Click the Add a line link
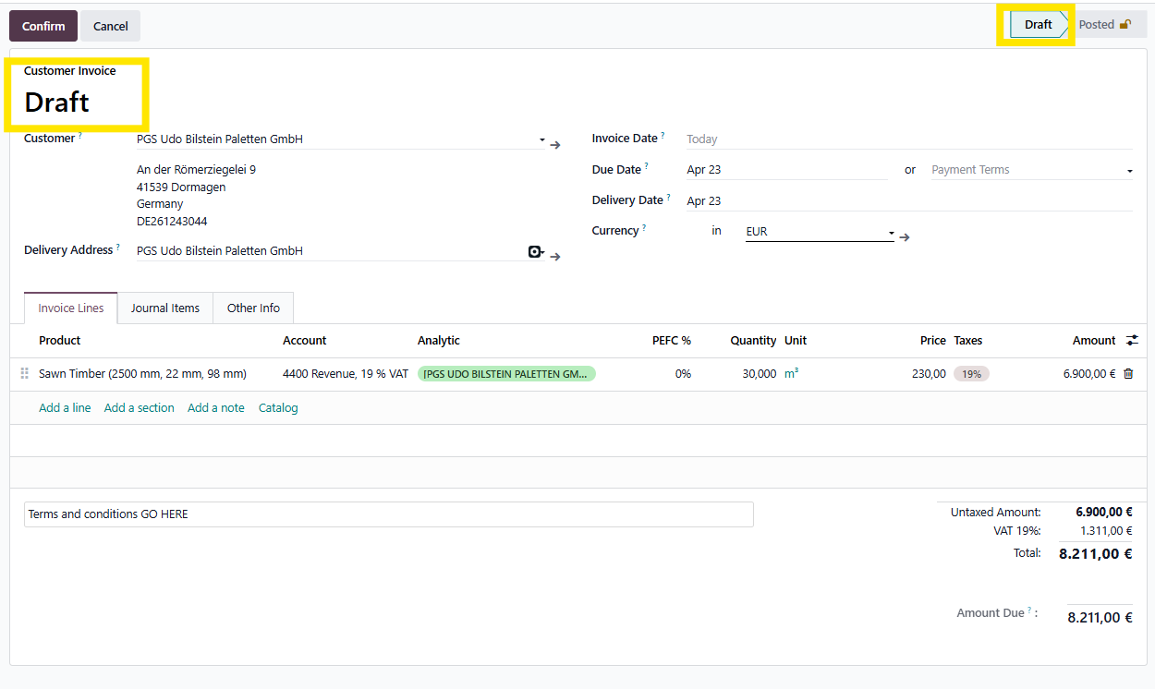This screenshot has height=689, width=1155. (x=65, y=407)
